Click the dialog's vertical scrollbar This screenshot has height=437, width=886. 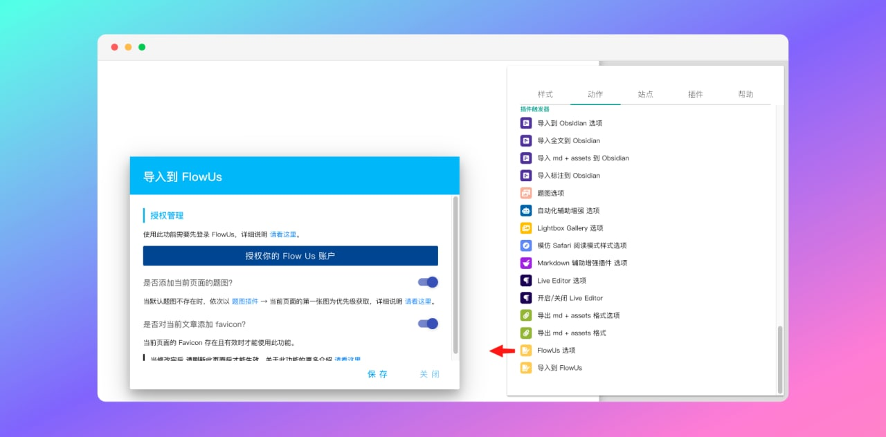pyautogui.click(x=455, y=277)
